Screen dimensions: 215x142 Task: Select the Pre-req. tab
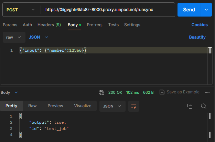point(95,25)
